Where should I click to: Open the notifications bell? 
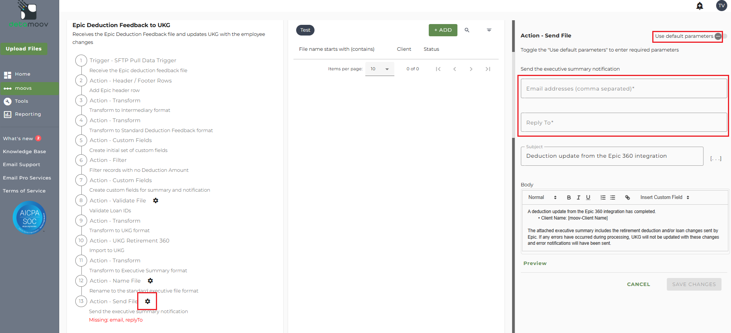700,6
